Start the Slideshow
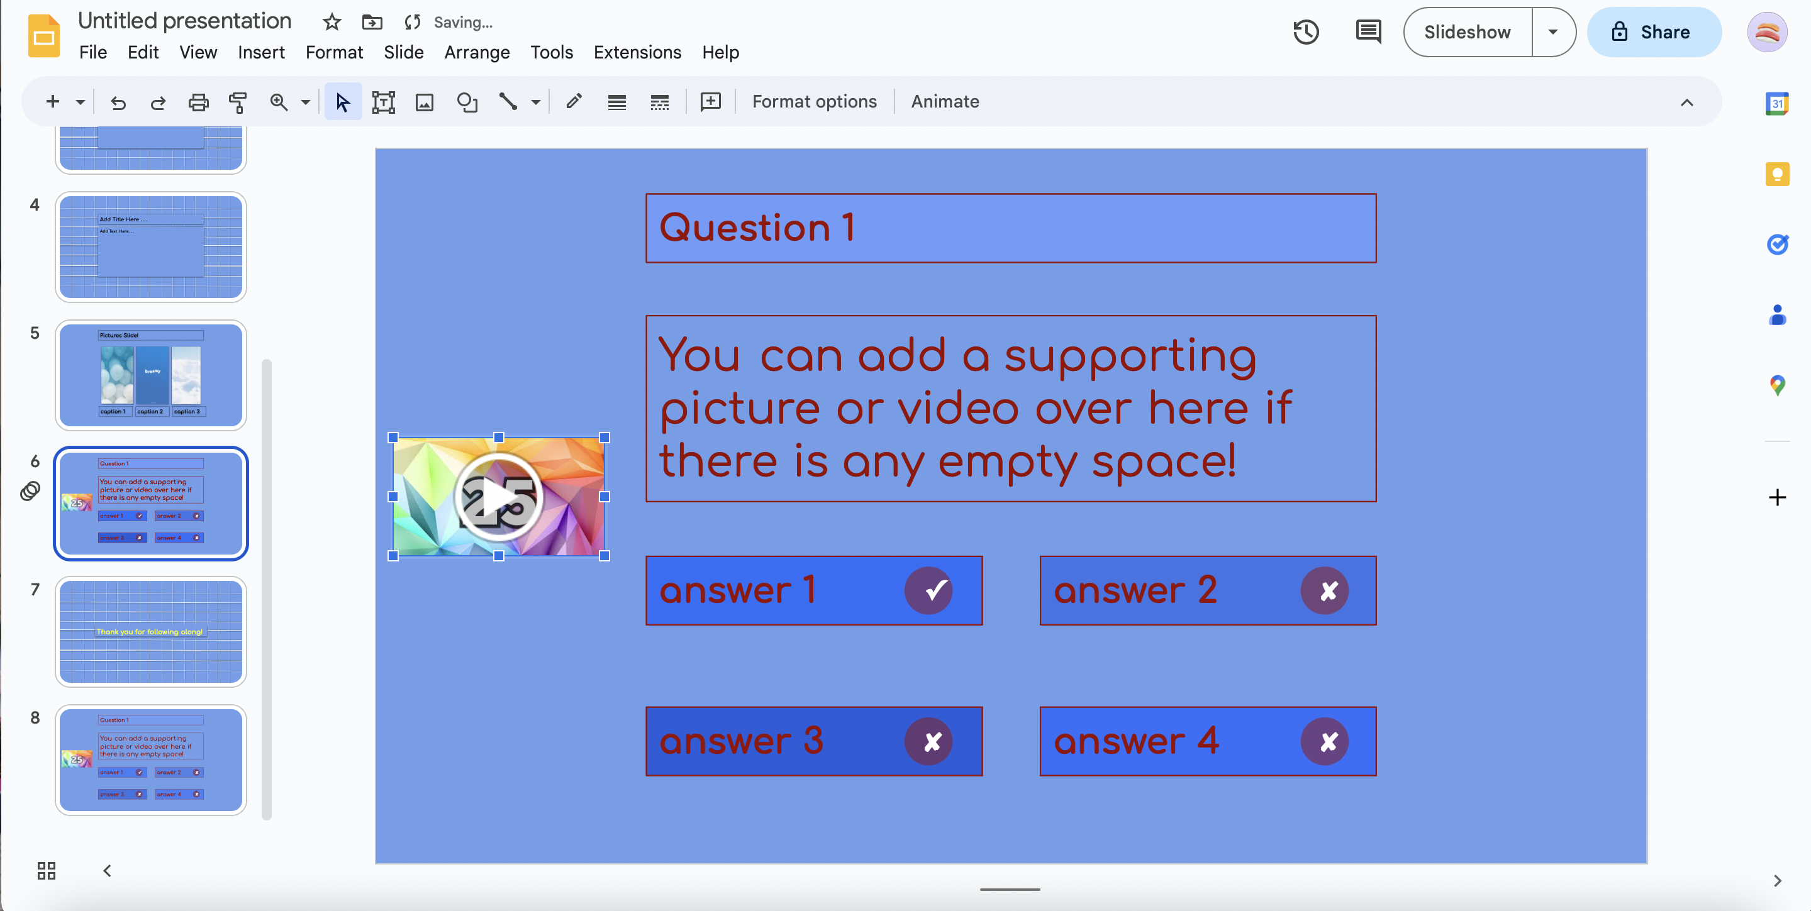Image resolution: width=1811 pixels, height=911 pixels. 1467,32
